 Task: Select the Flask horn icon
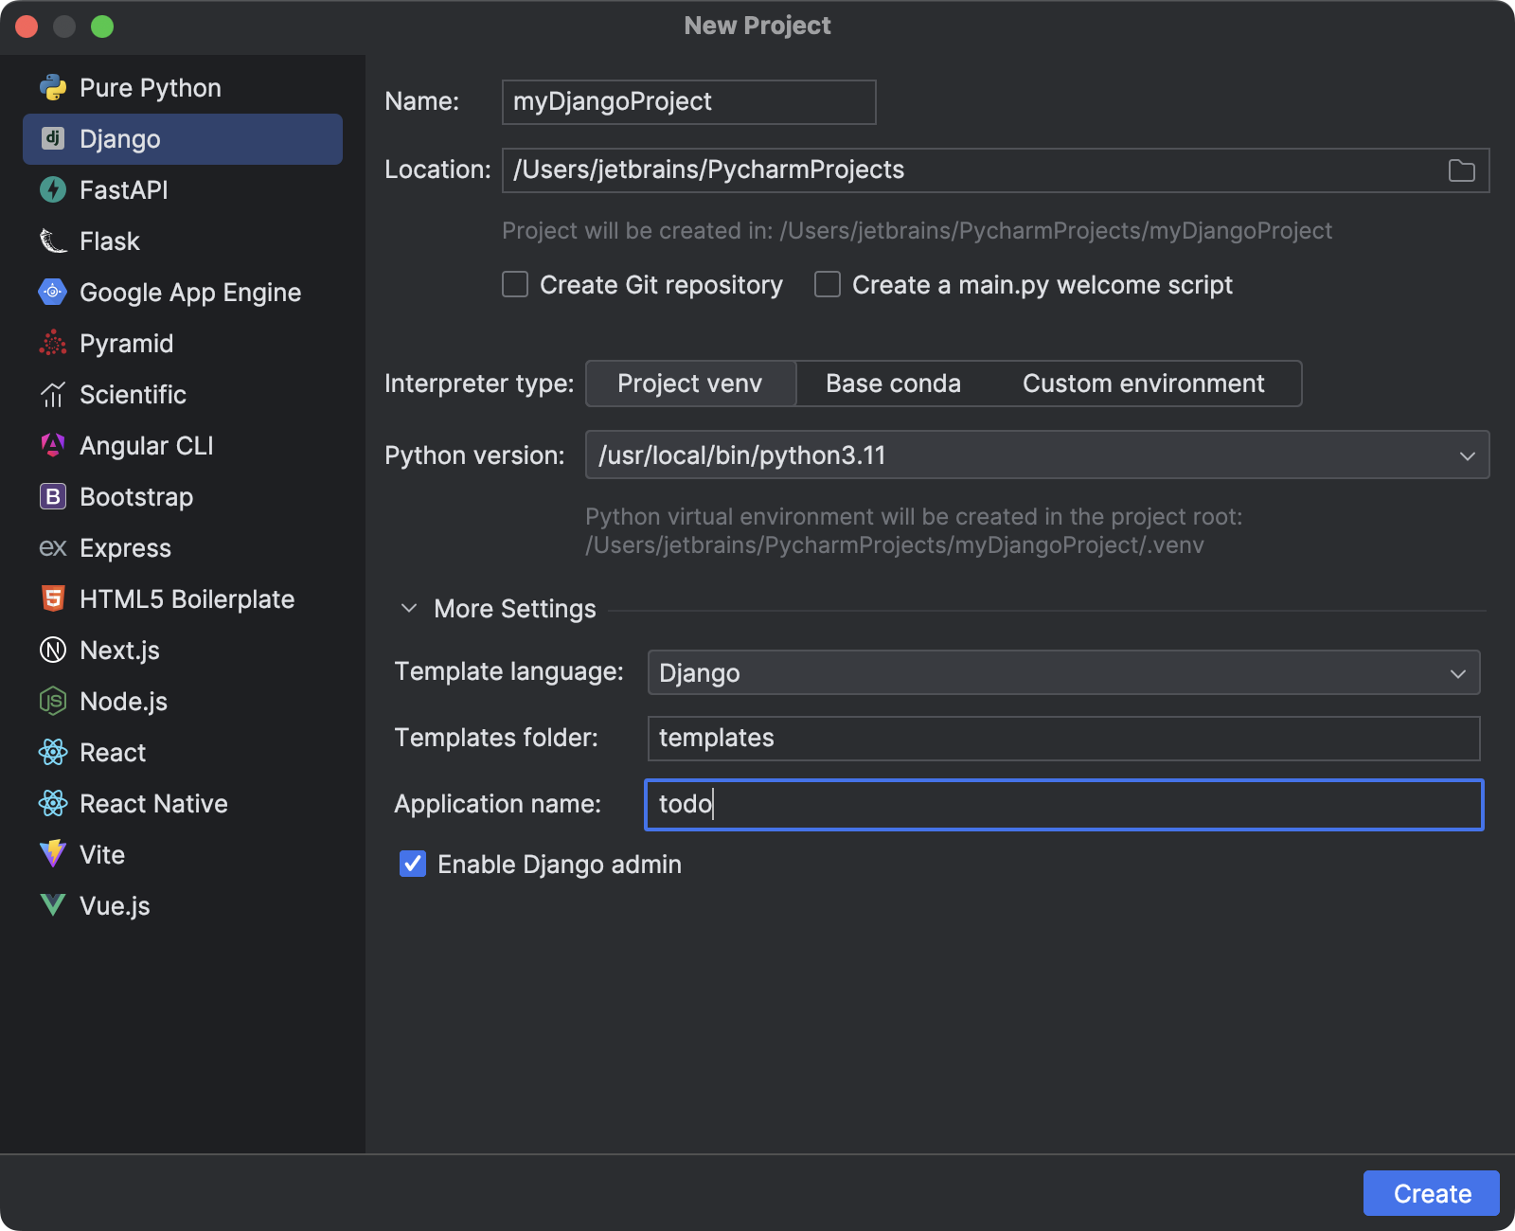53,241
